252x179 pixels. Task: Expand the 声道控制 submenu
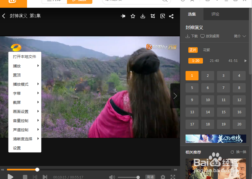pos(25,130)
